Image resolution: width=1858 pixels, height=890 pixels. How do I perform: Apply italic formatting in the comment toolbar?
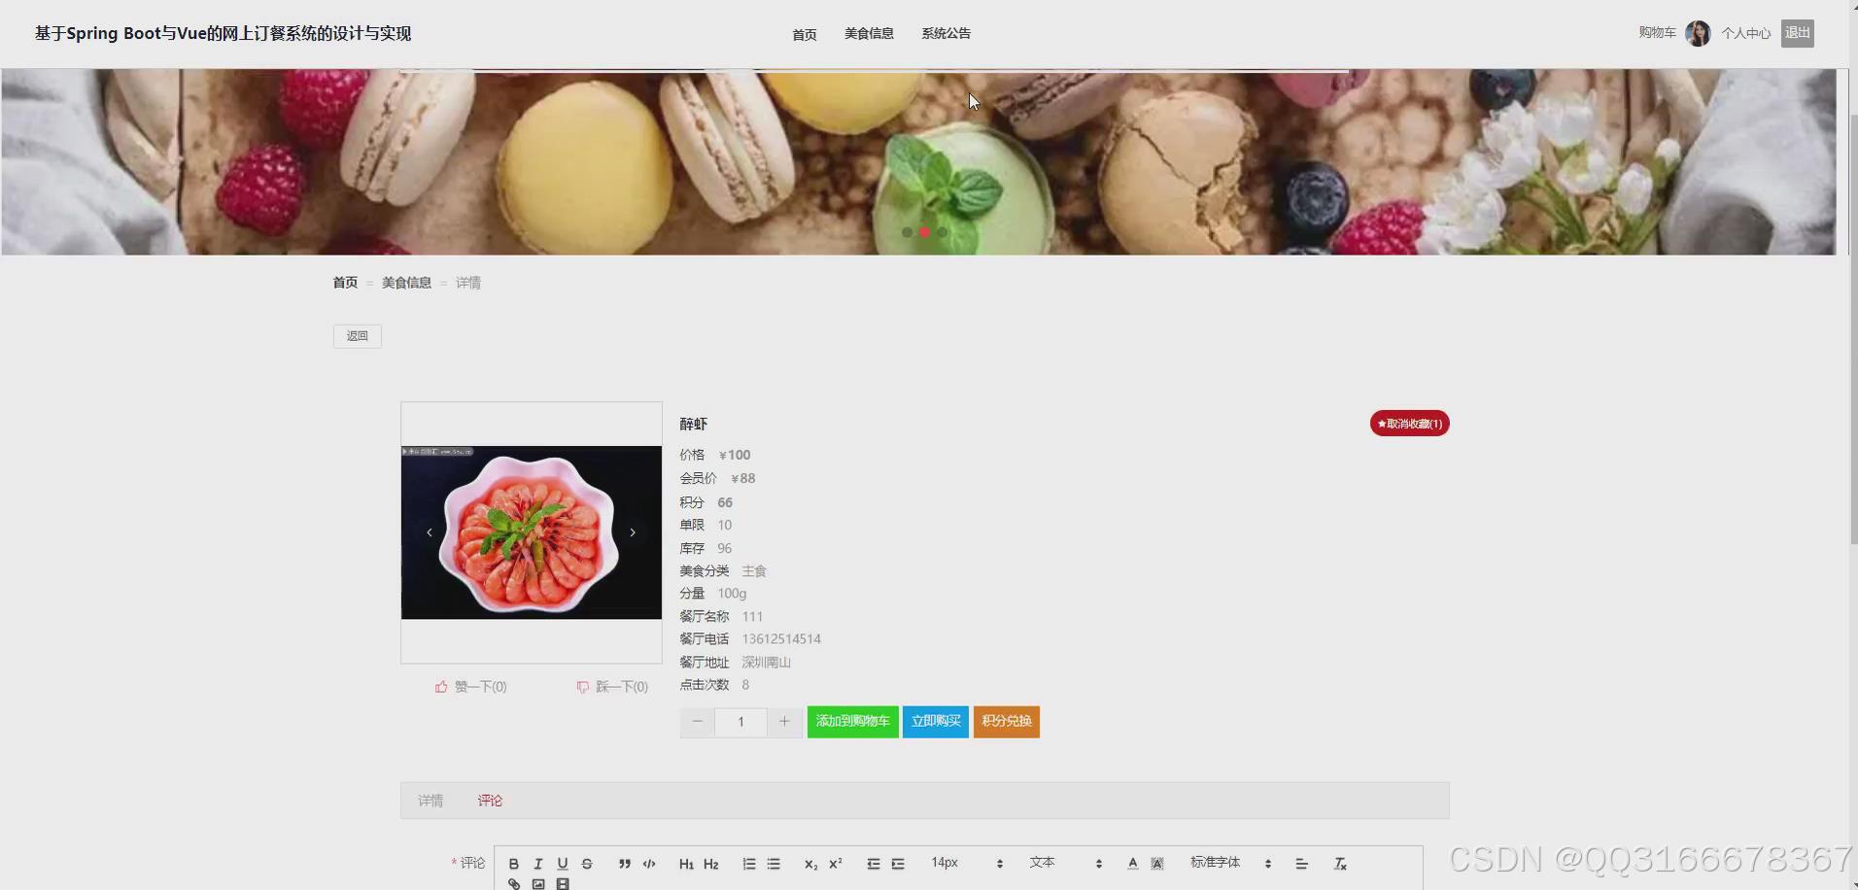pyautogui.click(x=537, y=863)
